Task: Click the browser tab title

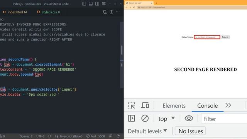Action: click(x=135, y=3)
